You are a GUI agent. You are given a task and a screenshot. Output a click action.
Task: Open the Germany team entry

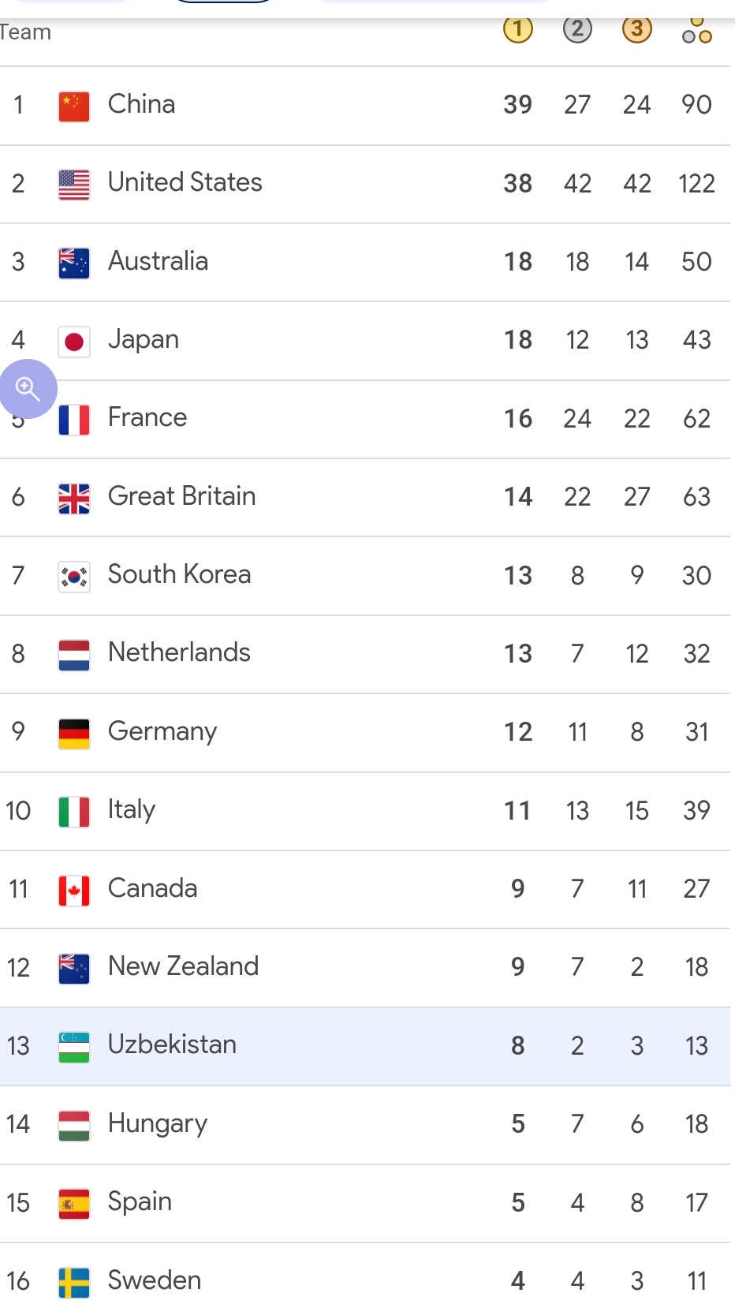[x=162, y=731]
